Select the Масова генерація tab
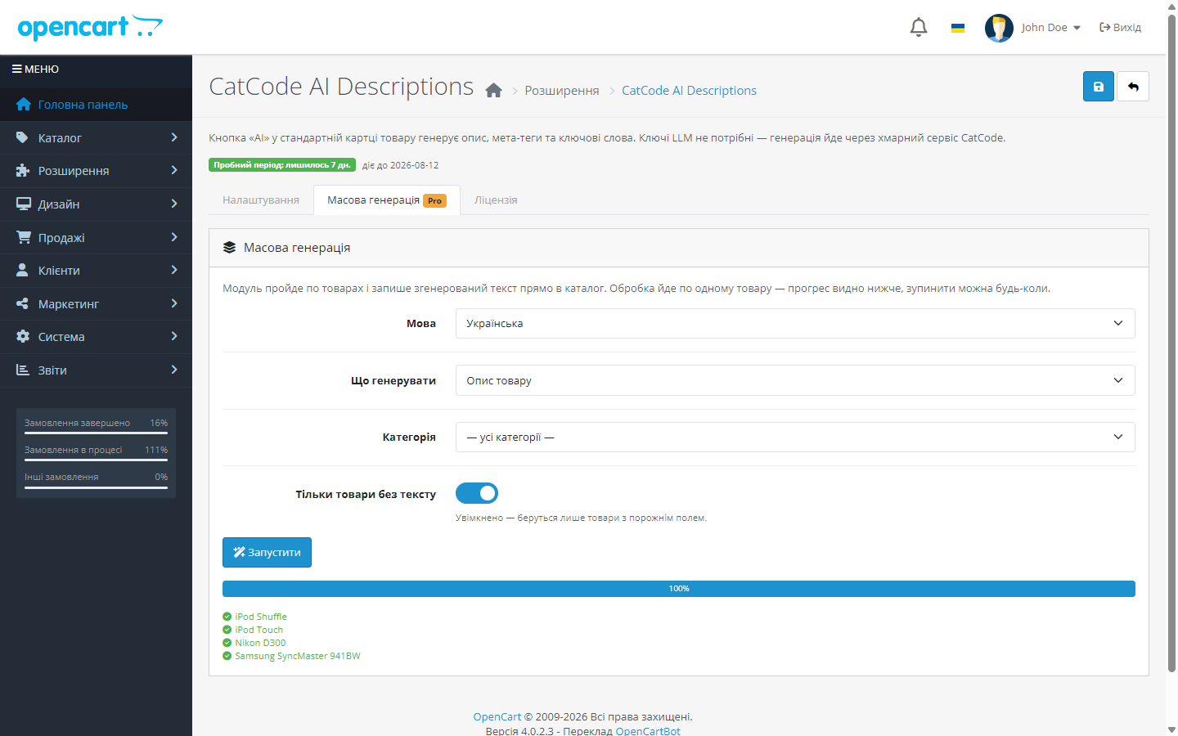 387,200
